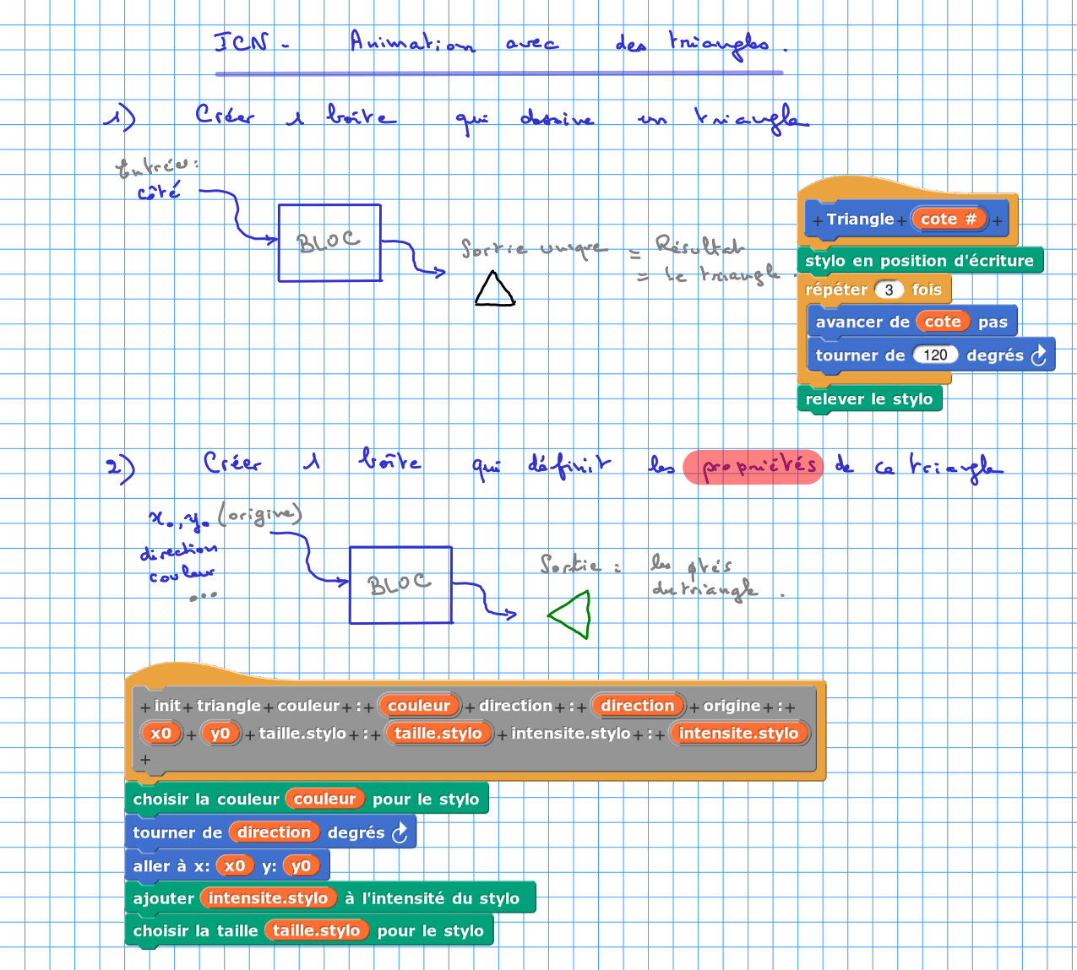Image resolution: width=1077 pixels, height=970 pixels.
Task: Click the lone plus sign on the init header's bottom row
Action: (x=145, y=760)
